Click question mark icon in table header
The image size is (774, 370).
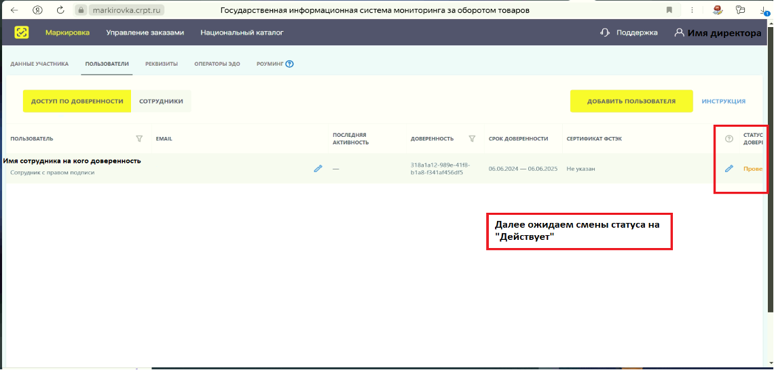click(729, 140)
